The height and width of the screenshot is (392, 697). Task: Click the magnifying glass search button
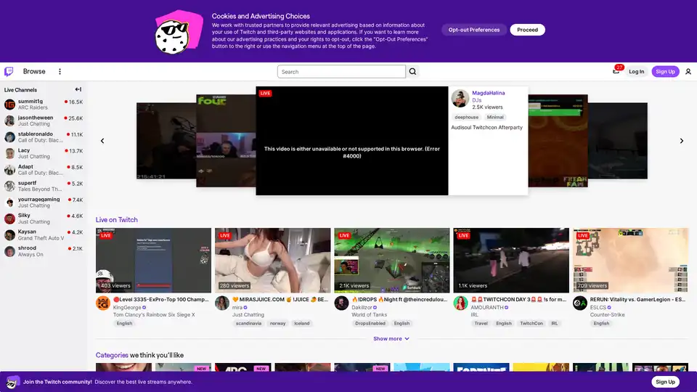tap(413, 72)
